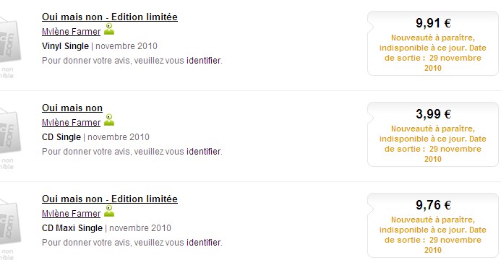Click the 'CD Maxi Single' format label
The height and width of the screenshot is (260, 501).
72,227
